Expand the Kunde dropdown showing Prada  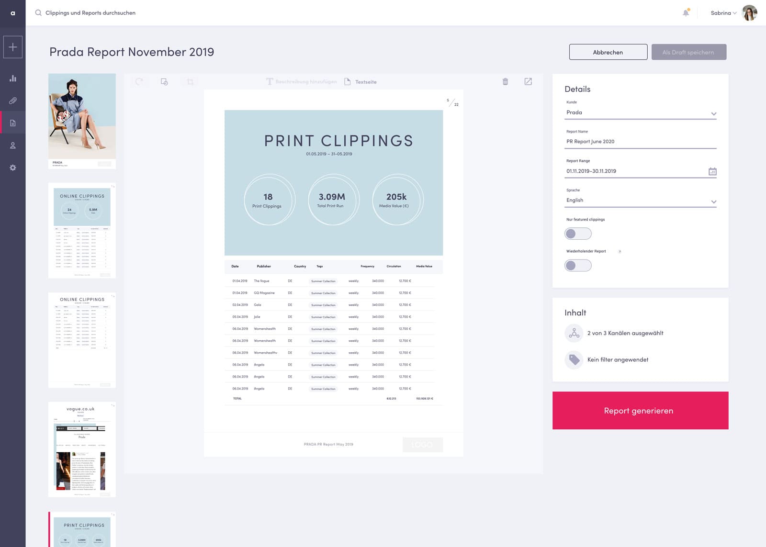(x=641, y=113)
